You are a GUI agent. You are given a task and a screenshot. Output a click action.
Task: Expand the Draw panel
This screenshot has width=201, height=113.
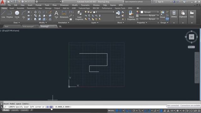pos(17,23)
